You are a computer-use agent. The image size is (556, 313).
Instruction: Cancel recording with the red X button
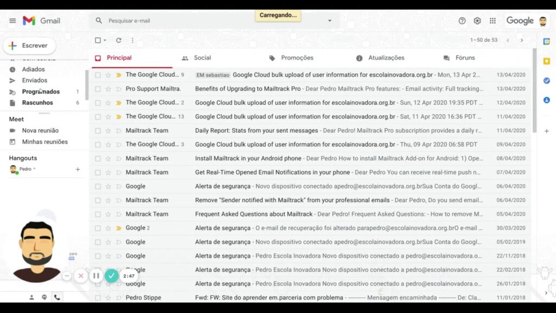click(x=81, y=276)
